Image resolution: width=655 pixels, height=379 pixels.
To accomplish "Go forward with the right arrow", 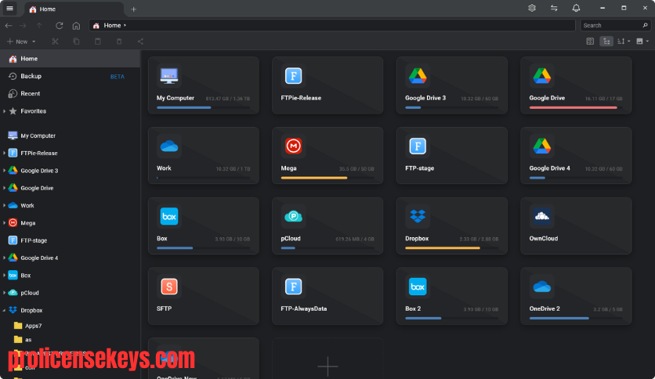I will pos(23,26).
